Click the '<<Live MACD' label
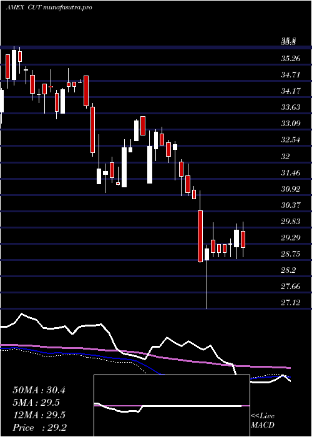The width and height of the screenshot is (312, 437). tap(263, 420)
